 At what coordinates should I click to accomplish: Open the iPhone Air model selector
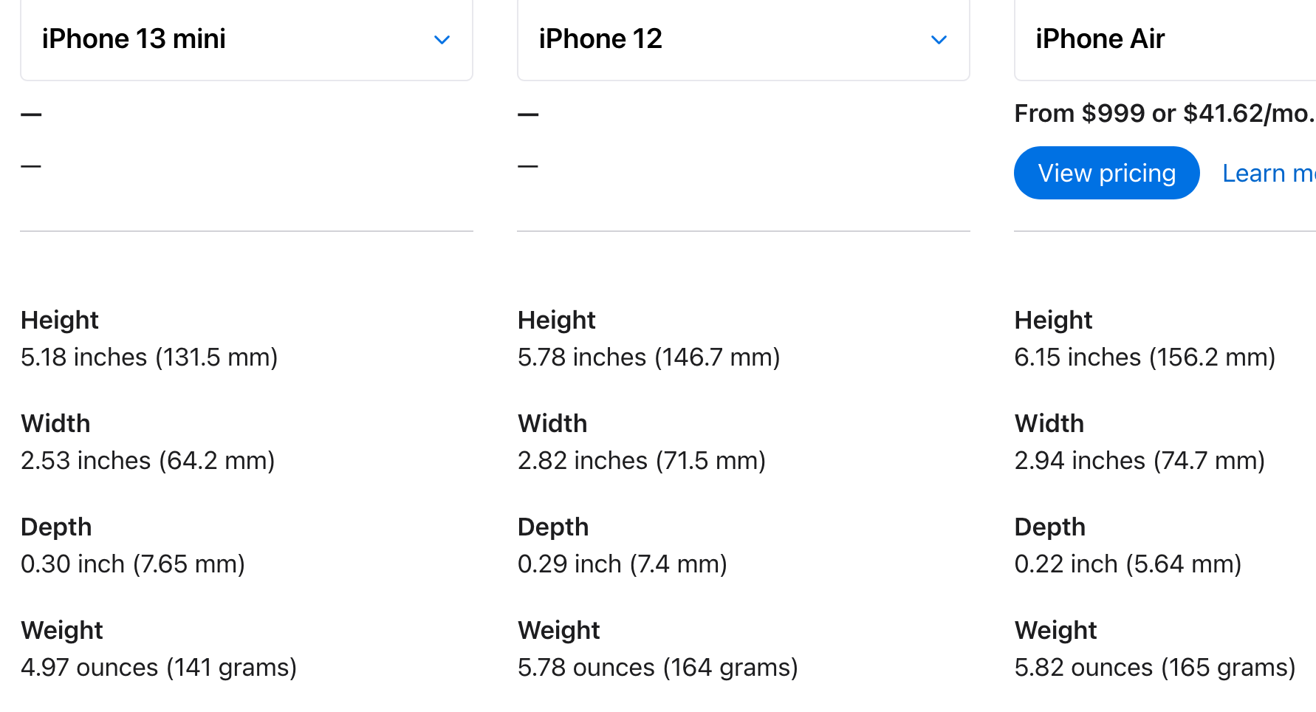(1164, 39)
